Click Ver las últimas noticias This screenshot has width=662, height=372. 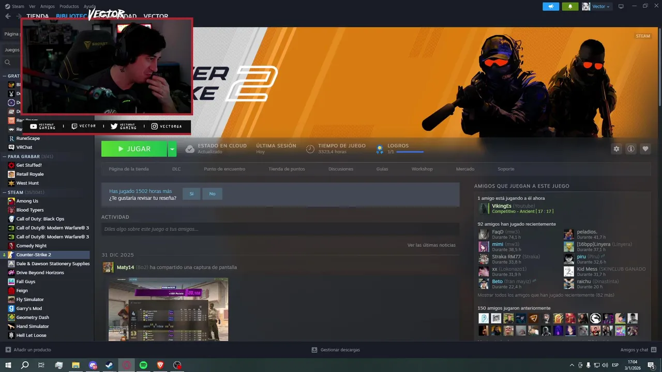coord(431,245)
